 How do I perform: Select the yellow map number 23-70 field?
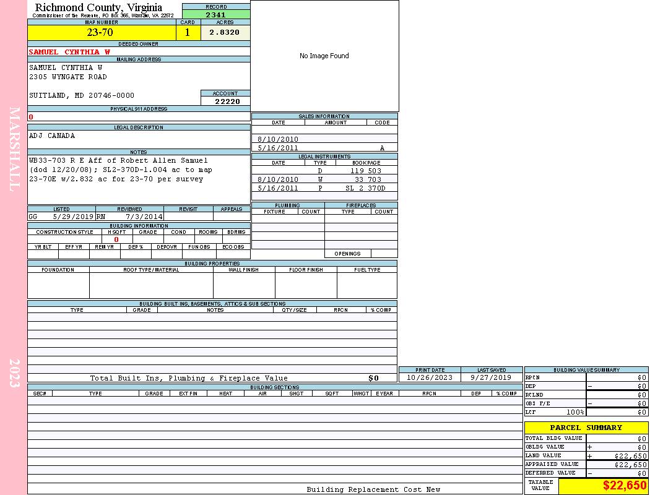pos(100,33)
